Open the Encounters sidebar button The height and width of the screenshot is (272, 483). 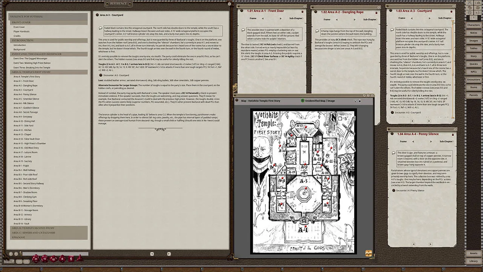point(473,79)
